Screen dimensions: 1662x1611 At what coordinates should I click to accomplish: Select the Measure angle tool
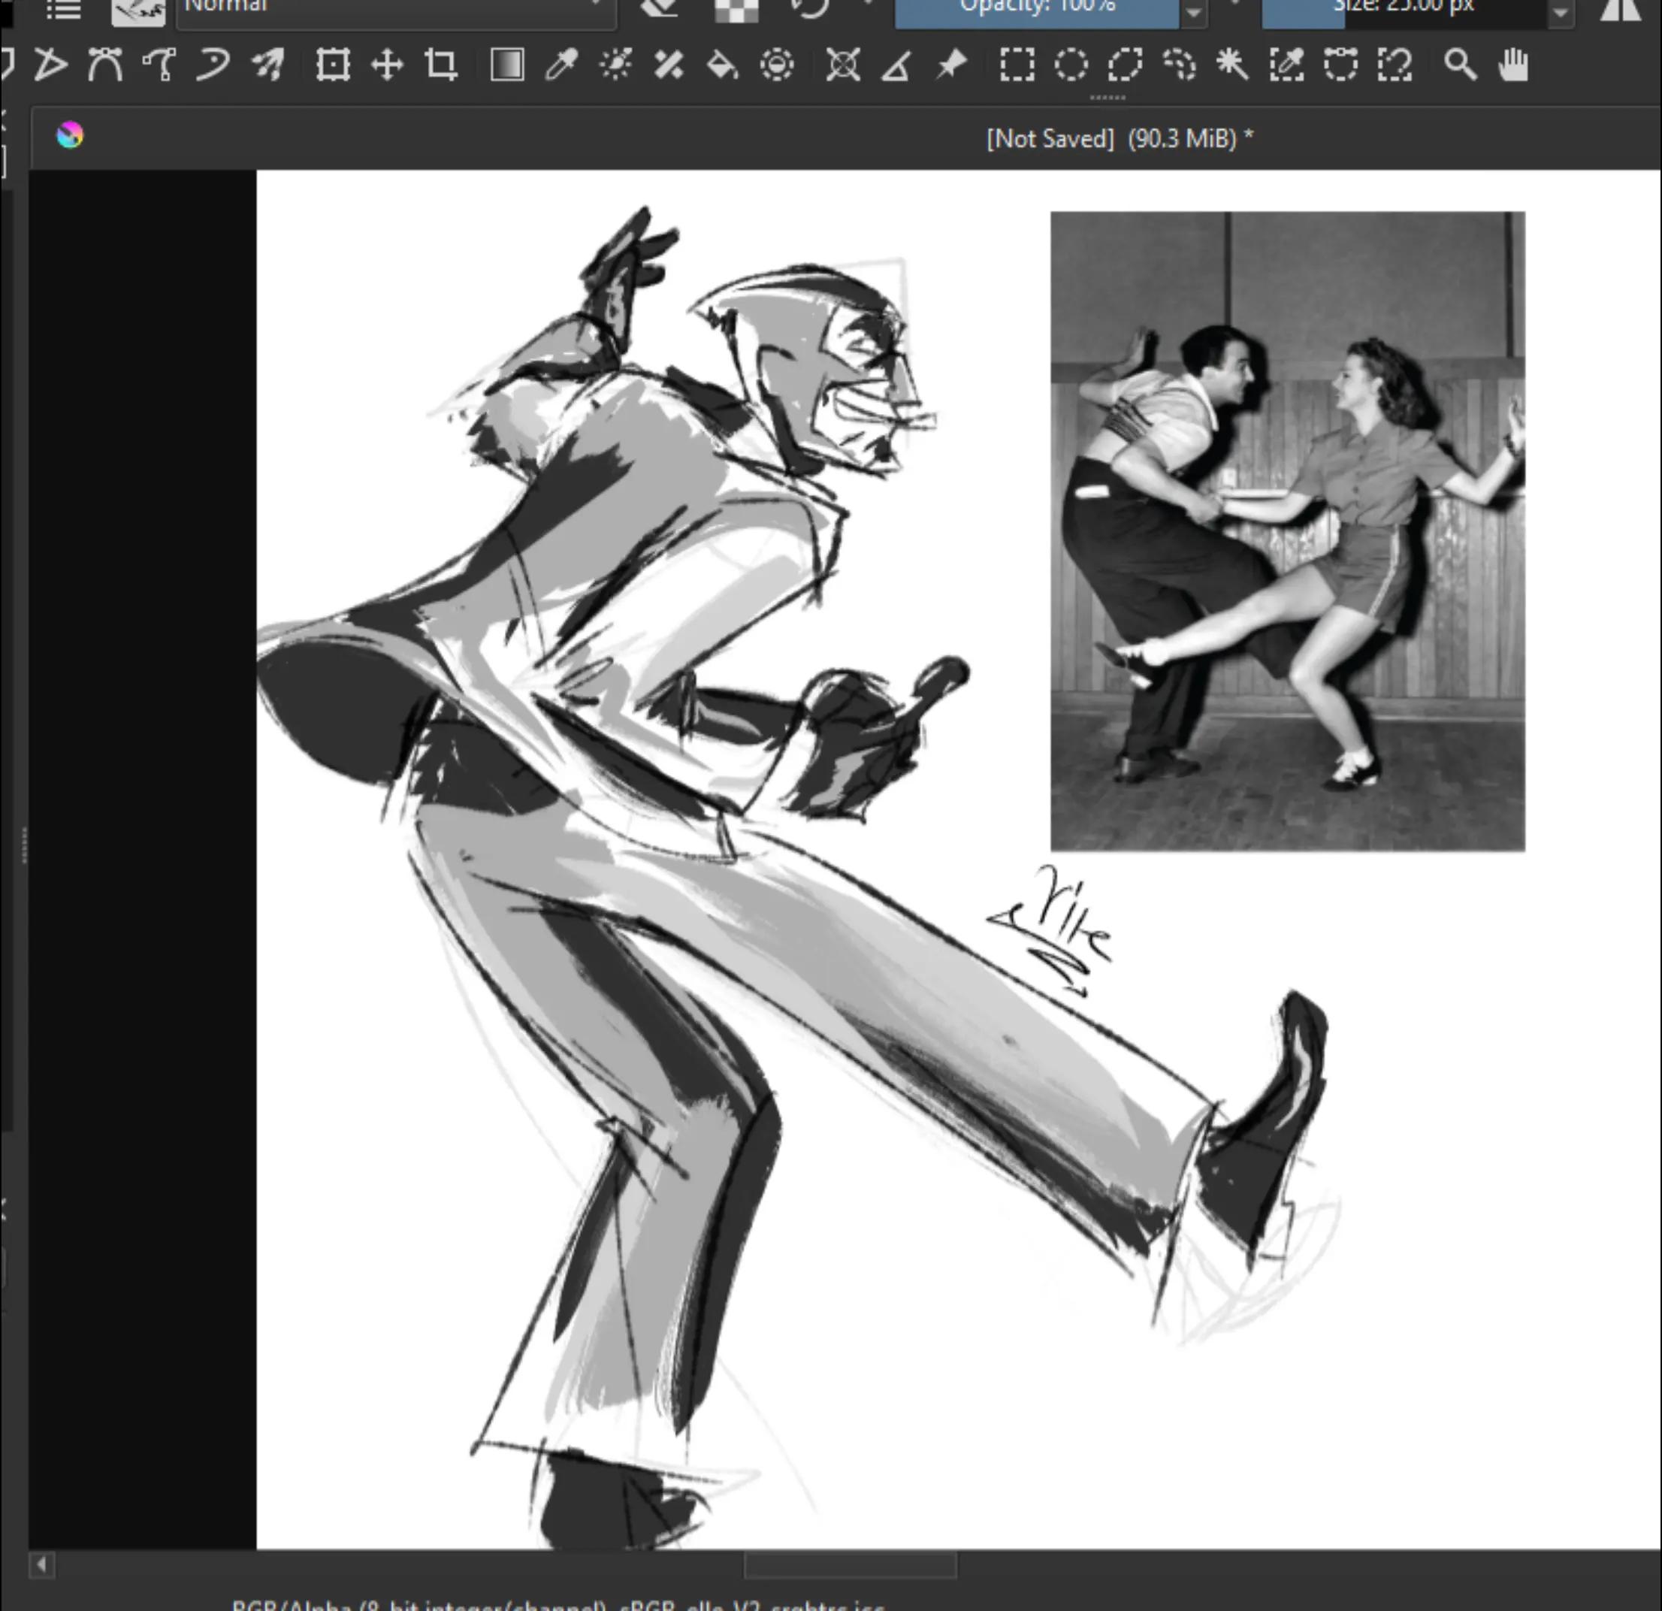tap(896, 65)
